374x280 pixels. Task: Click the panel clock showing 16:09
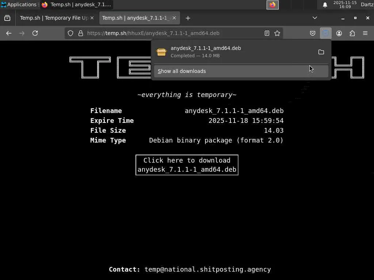(345, 5)
